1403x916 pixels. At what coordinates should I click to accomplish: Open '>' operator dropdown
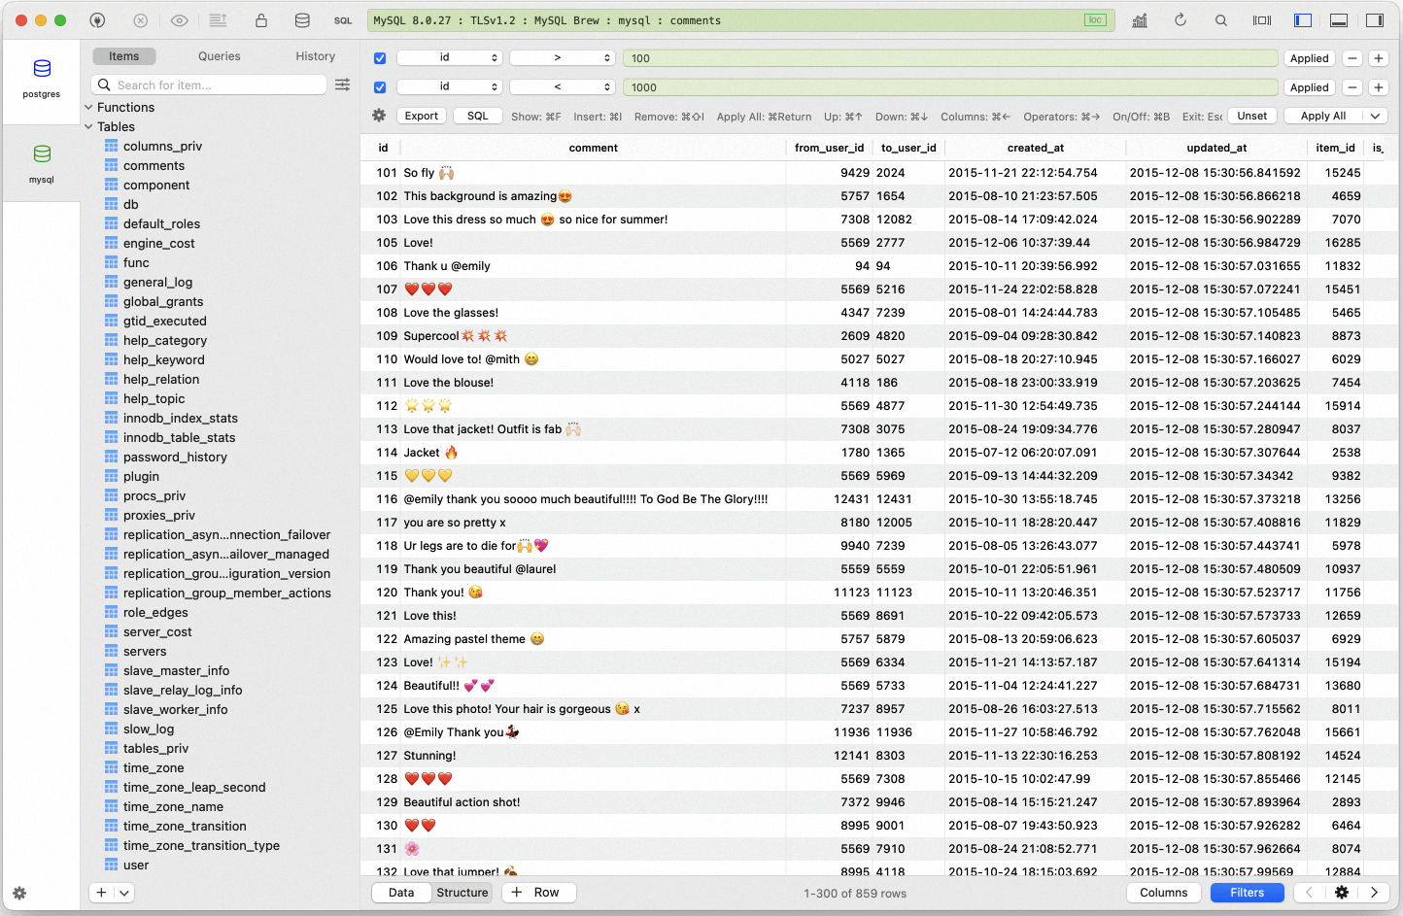click(x=563, y=58)
